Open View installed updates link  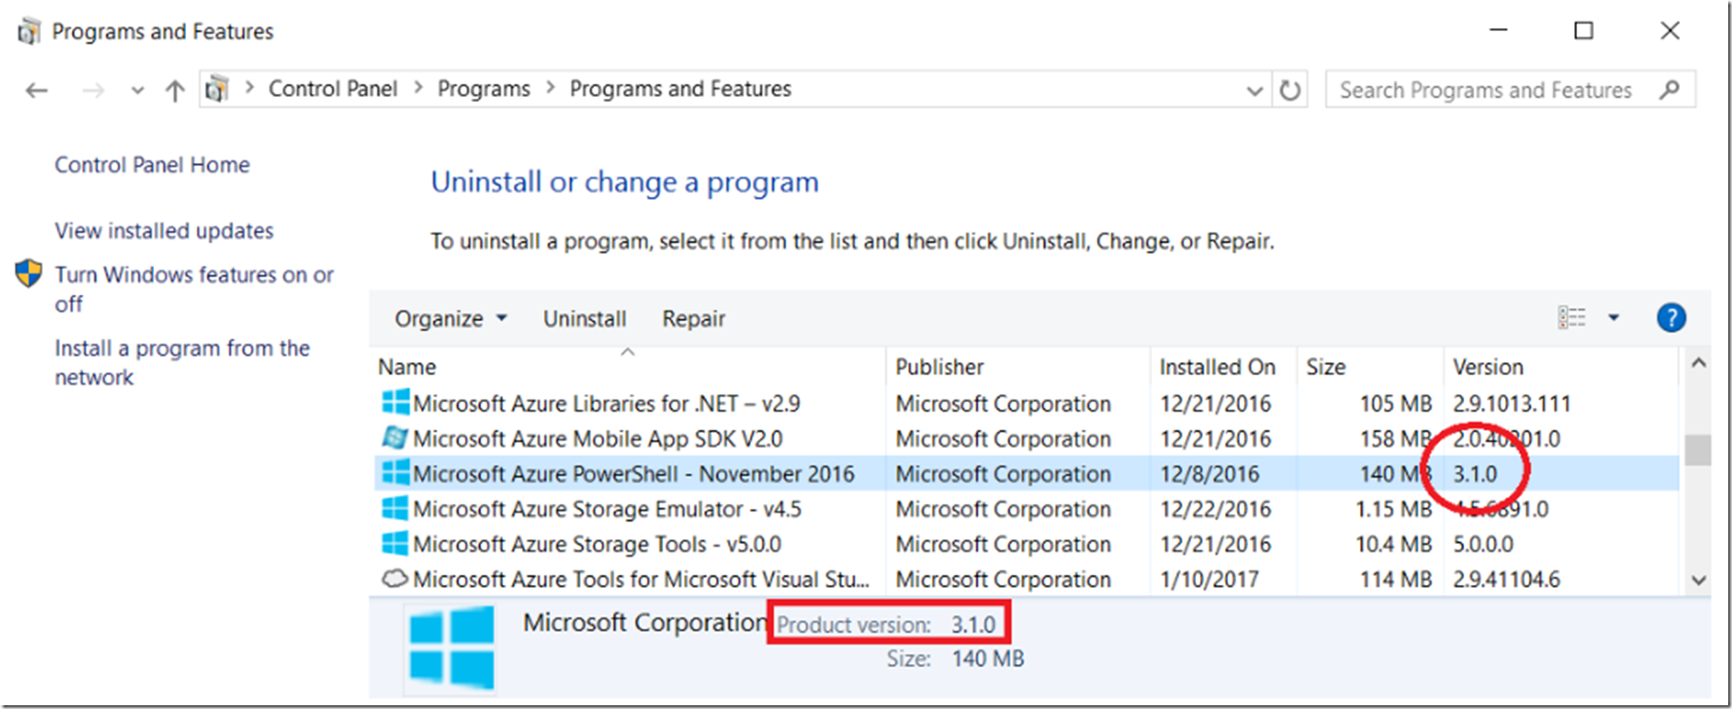click(164, 230)
